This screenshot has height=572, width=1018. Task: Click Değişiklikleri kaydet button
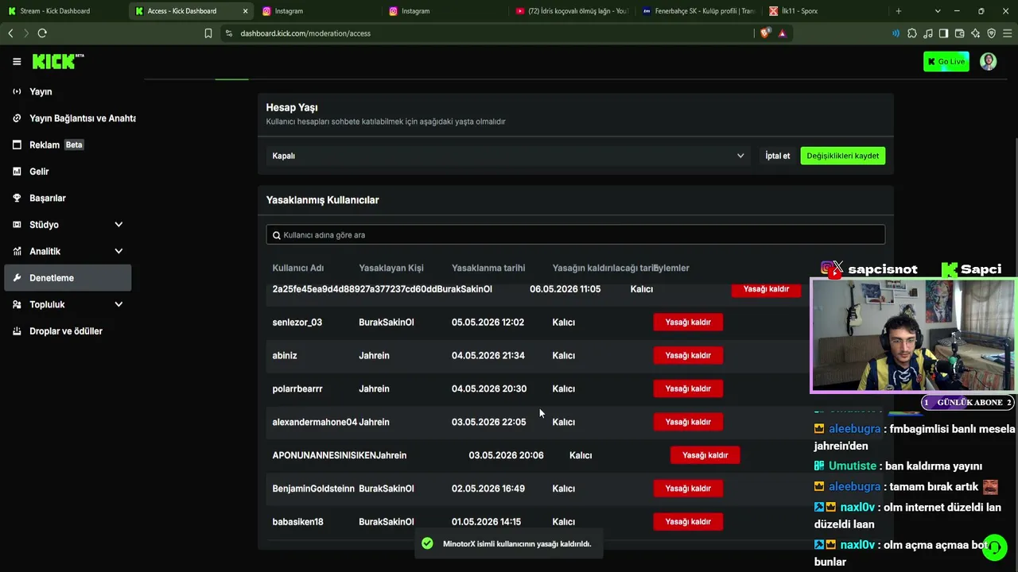[842, 156]
